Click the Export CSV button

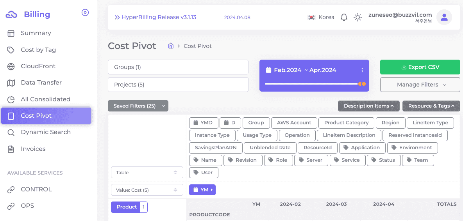click(420, 67)
